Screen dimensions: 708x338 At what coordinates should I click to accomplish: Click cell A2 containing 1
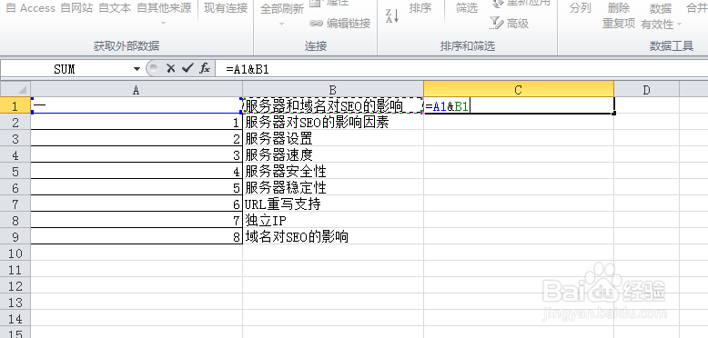coord(137,122)
